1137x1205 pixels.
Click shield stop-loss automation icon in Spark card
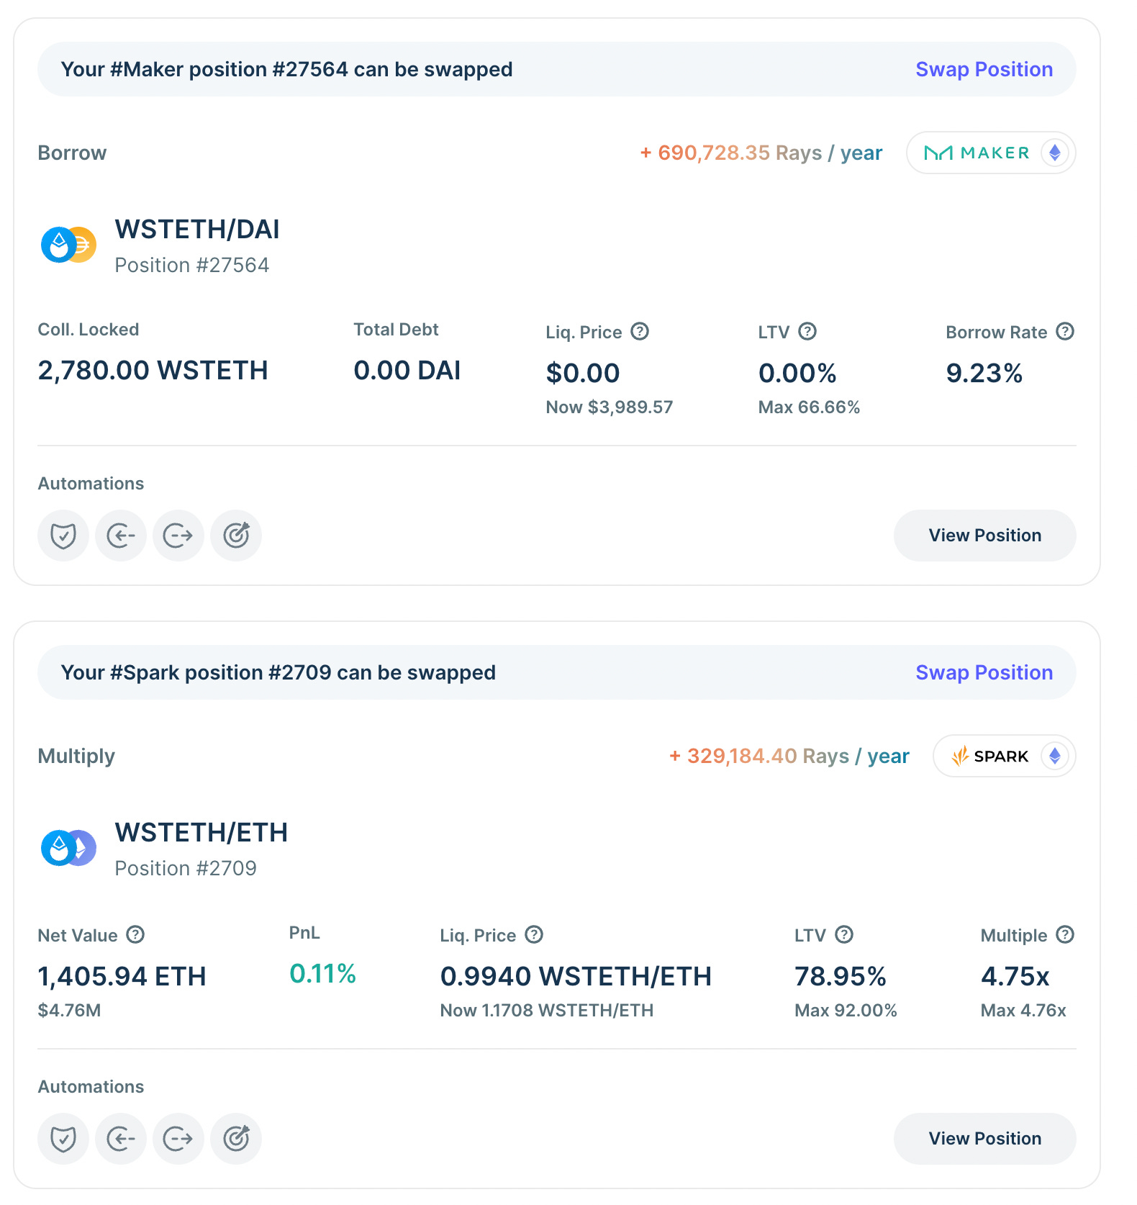click(63, 1139)
